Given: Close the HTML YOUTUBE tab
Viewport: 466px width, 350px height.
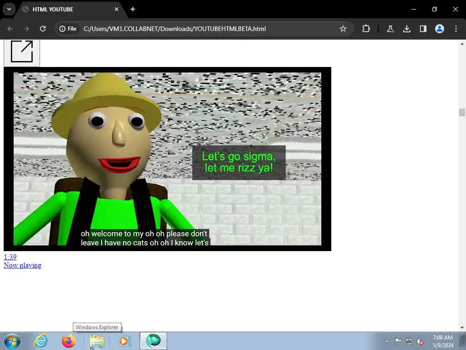Looking at the screenshot, I should coord(116,9).
